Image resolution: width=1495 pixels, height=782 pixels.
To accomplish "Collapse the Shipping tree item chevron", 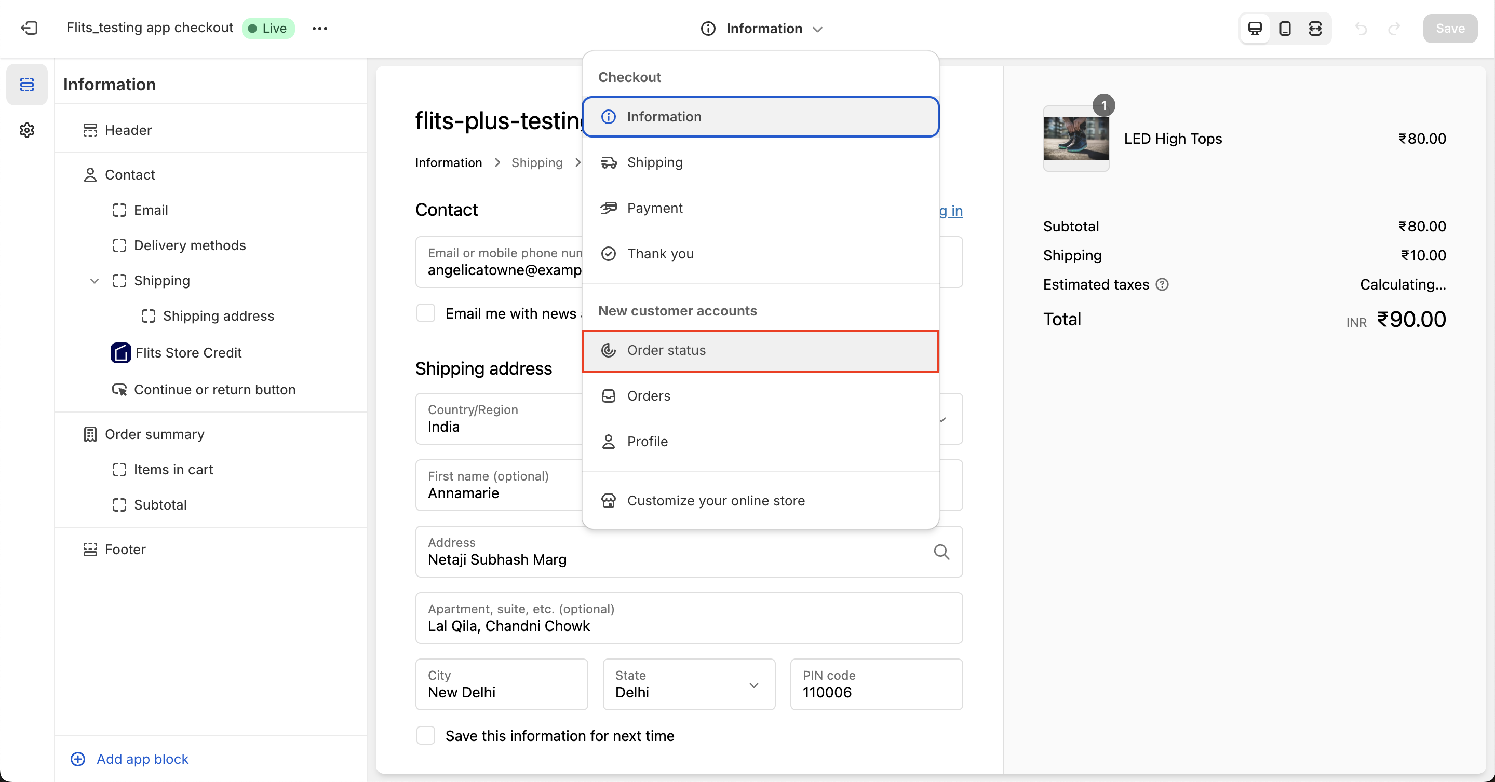I will 94,281.
